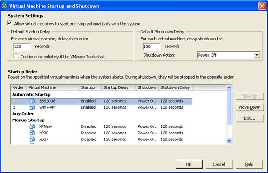Click the Shutdown column header
Screen dimensions: 268x173
147,87
